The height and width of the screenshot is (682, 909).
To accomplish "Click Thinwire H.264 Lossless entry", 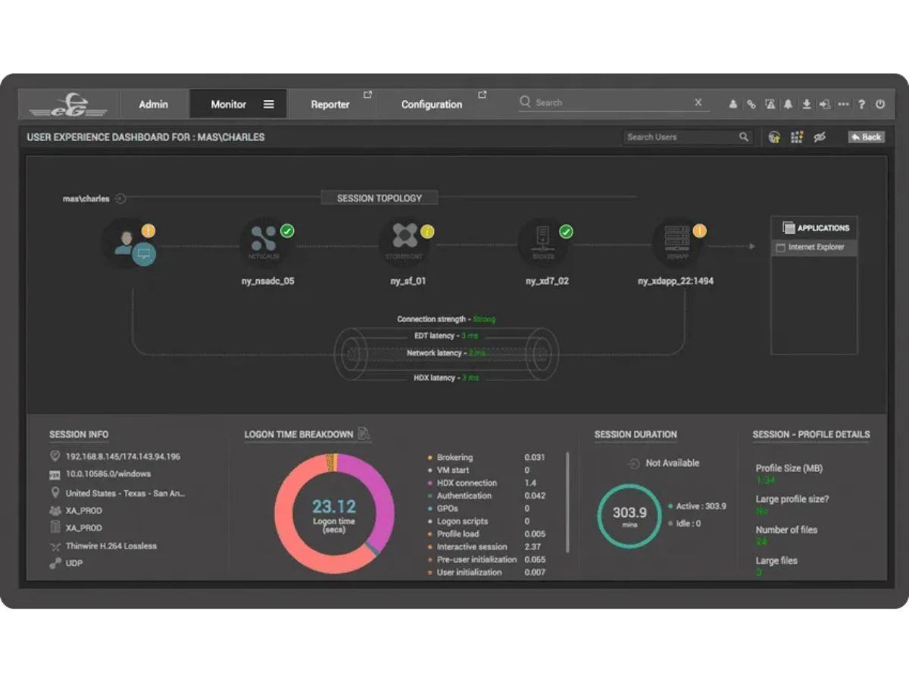I will pos(111,546).
